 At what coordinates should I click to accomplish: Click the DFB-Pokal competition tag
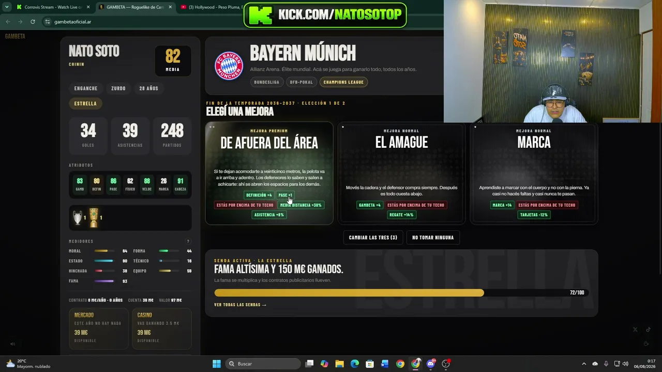pyautogui.click(x=301, y=82)
